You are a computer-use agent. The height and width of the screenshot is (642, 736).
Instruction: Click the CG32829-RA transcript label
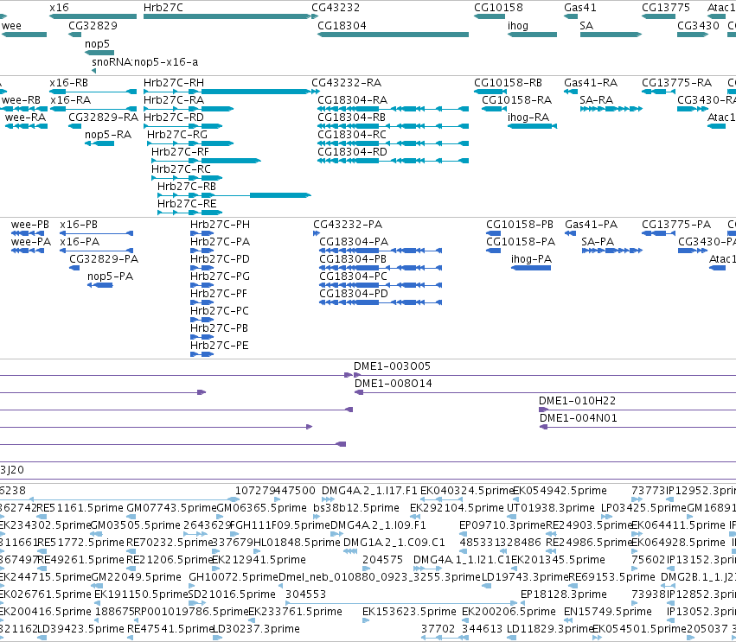(103, 118)
